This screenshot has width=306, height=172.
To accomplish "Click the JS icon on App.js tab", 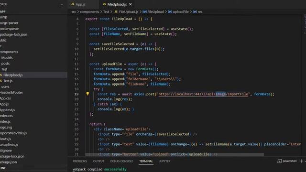I will tap(73, 4).
